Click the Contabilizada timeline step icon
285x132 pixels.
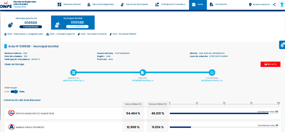(212, 73)
